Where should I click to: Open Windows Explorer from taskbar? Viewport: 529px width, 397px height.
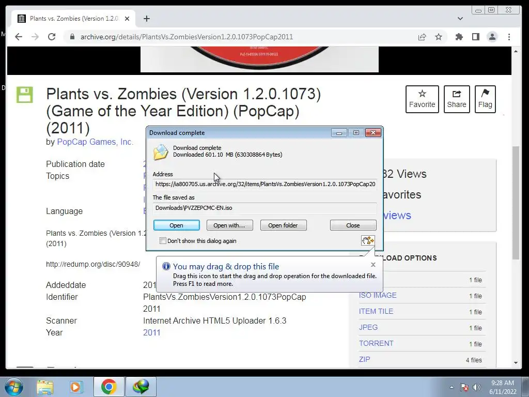tap(45, 387)
